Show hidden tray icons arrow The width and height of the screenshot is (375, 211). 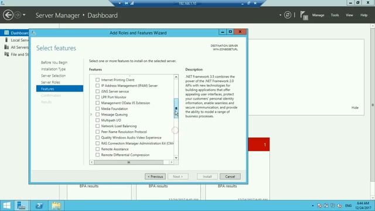(x=312, y=206)
